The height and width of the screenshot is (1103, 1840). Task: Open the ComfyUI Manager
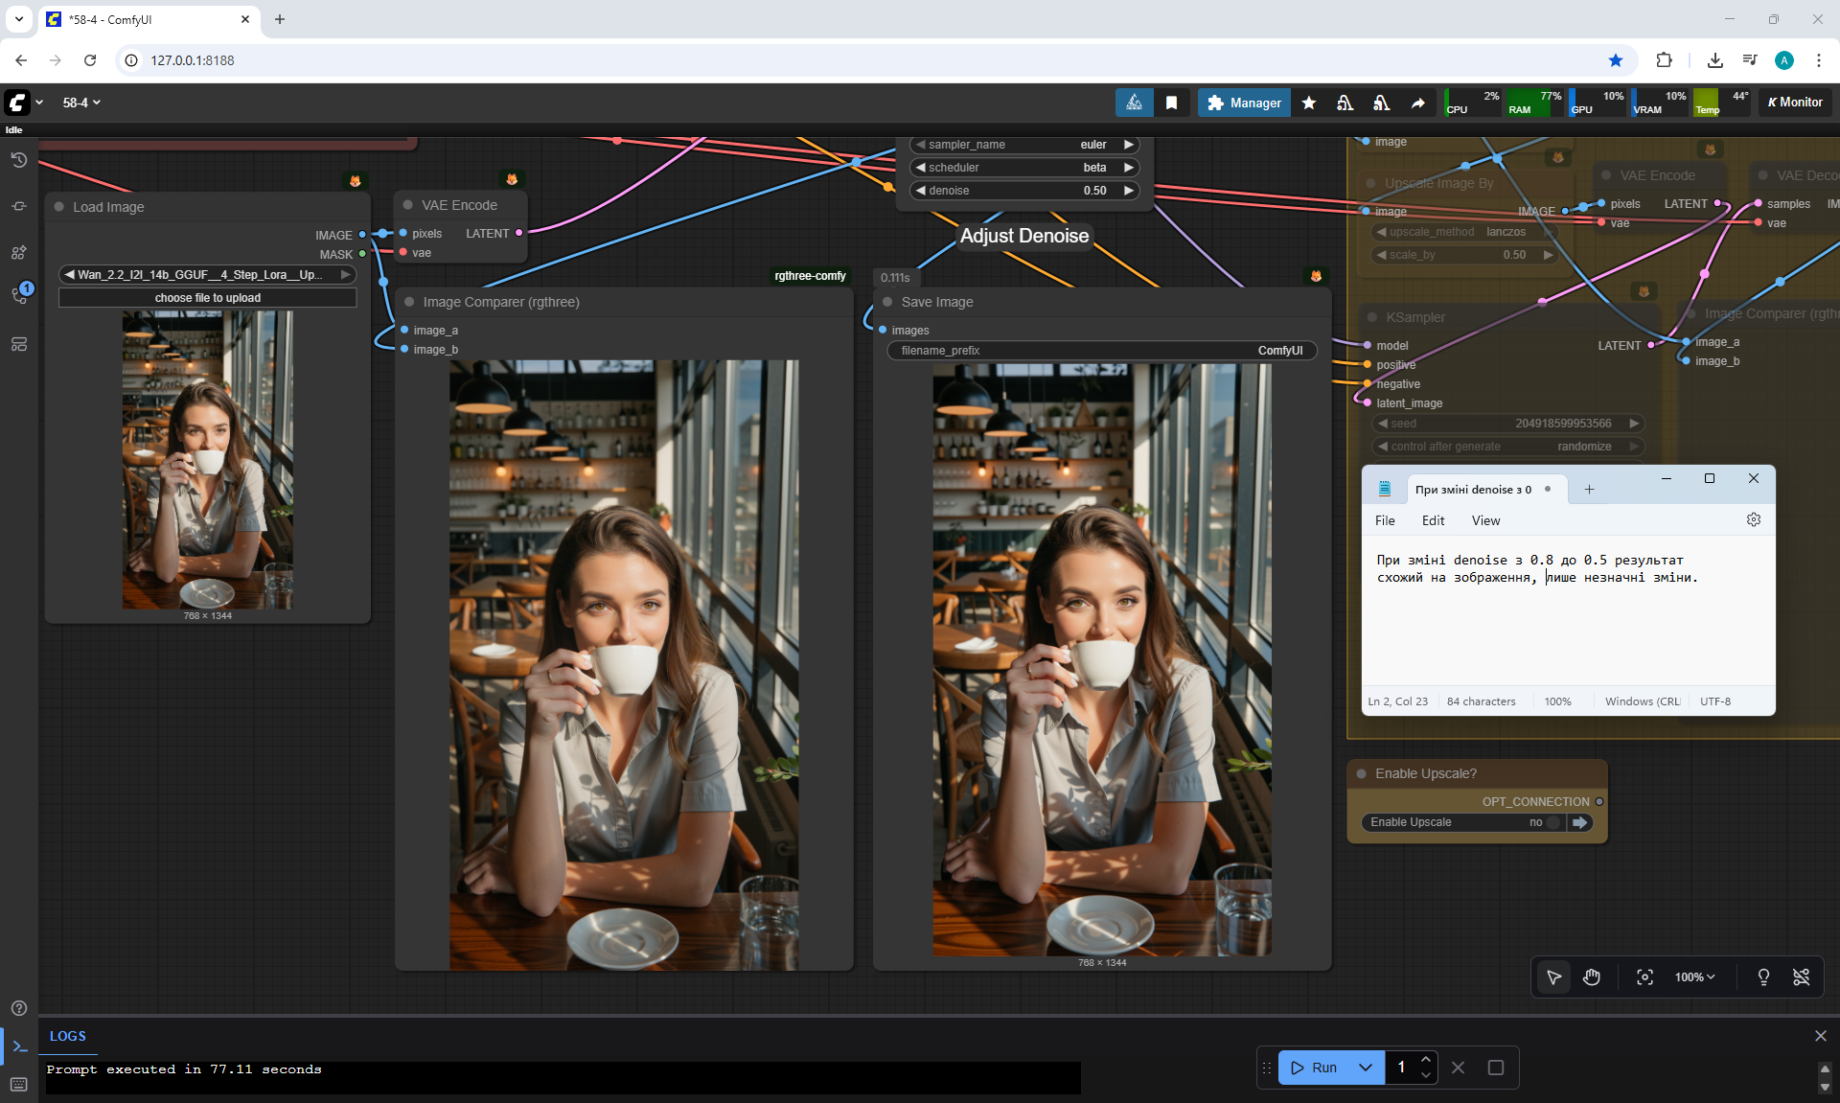1244,103
